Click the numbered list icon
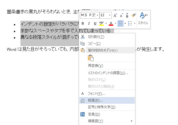 (130, 23)
